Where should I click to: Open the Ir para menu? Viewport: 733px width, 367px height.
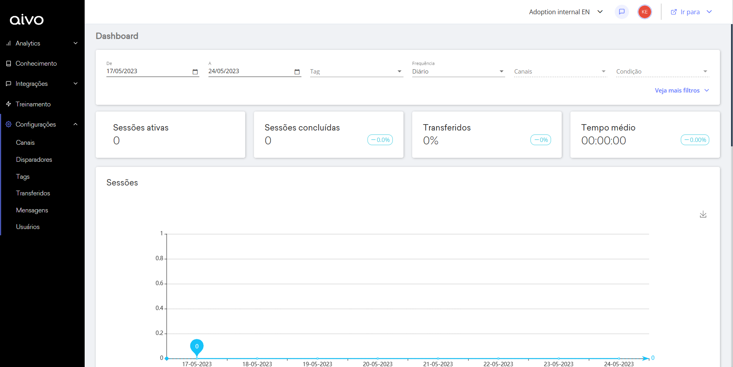691,12
